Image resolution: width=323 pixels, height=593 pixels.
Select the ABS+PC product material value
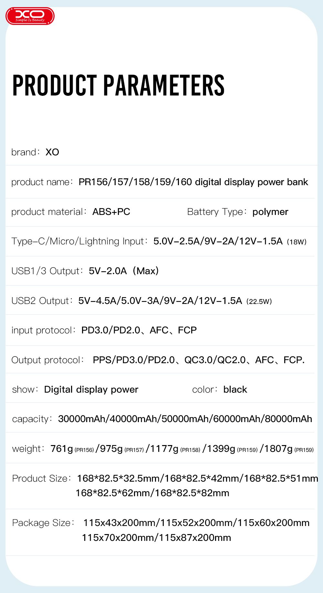tap(111, 212)
